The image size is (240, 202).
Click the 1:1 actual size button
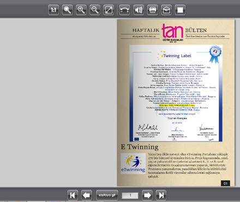(53, 10)
